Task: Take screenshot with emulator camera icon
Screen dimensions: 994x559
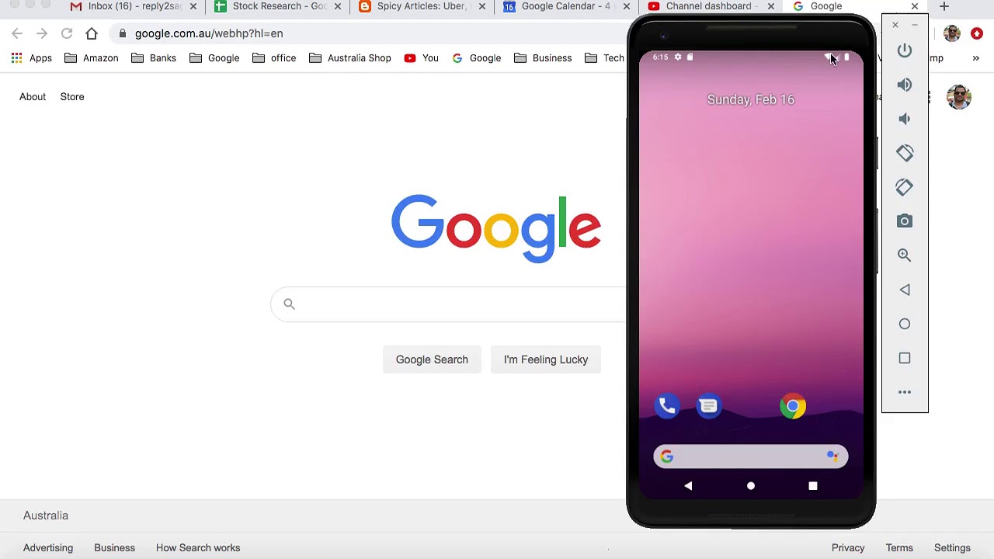Action: [x=905, y=221]
